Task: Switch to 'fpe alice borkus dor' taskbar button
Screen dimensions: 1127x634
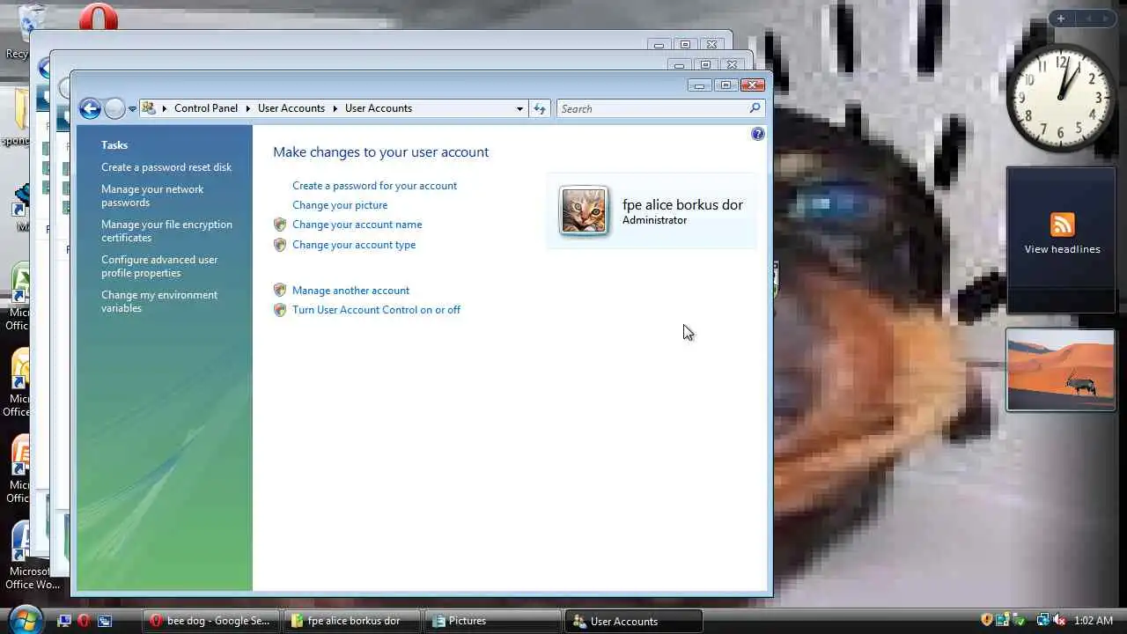Action: coord(351,621)
